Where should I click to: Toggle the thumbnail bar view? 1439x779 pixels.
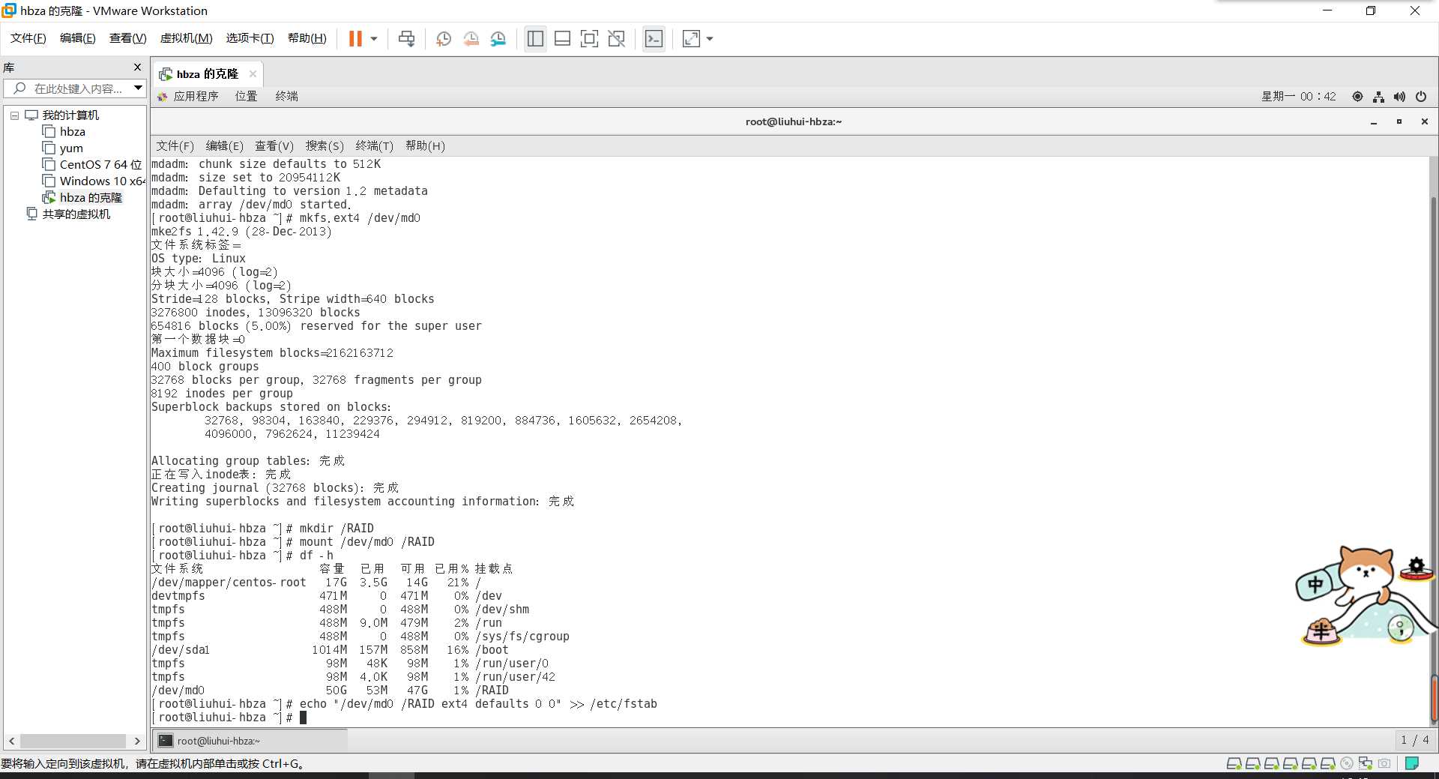(562, 38)
